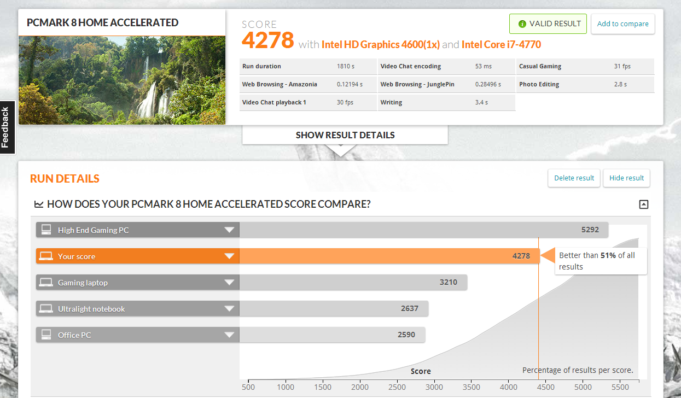This screenshot has width=681, height=398.
Task: Open Show Result Details panel
Action: [x=345, y=135]
